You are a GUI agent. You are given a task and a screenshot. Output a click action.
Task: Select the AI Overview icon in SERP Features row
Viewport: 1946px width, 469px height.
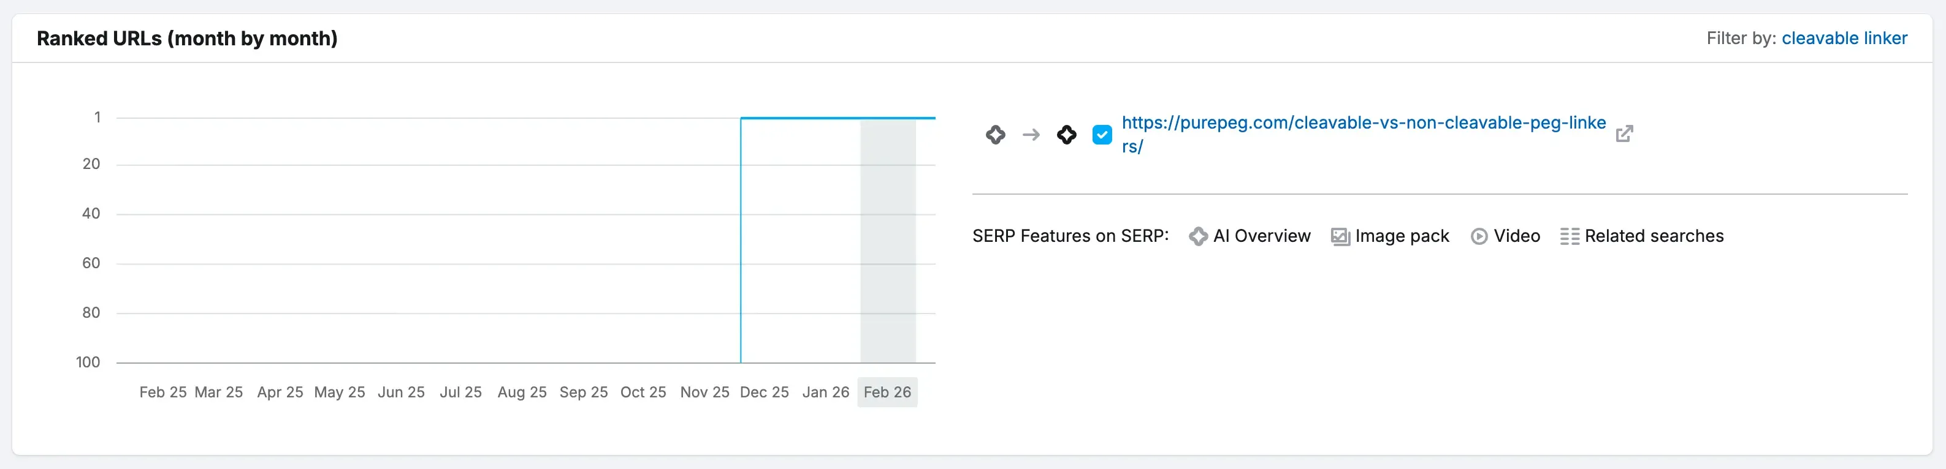coord(1198,236)
